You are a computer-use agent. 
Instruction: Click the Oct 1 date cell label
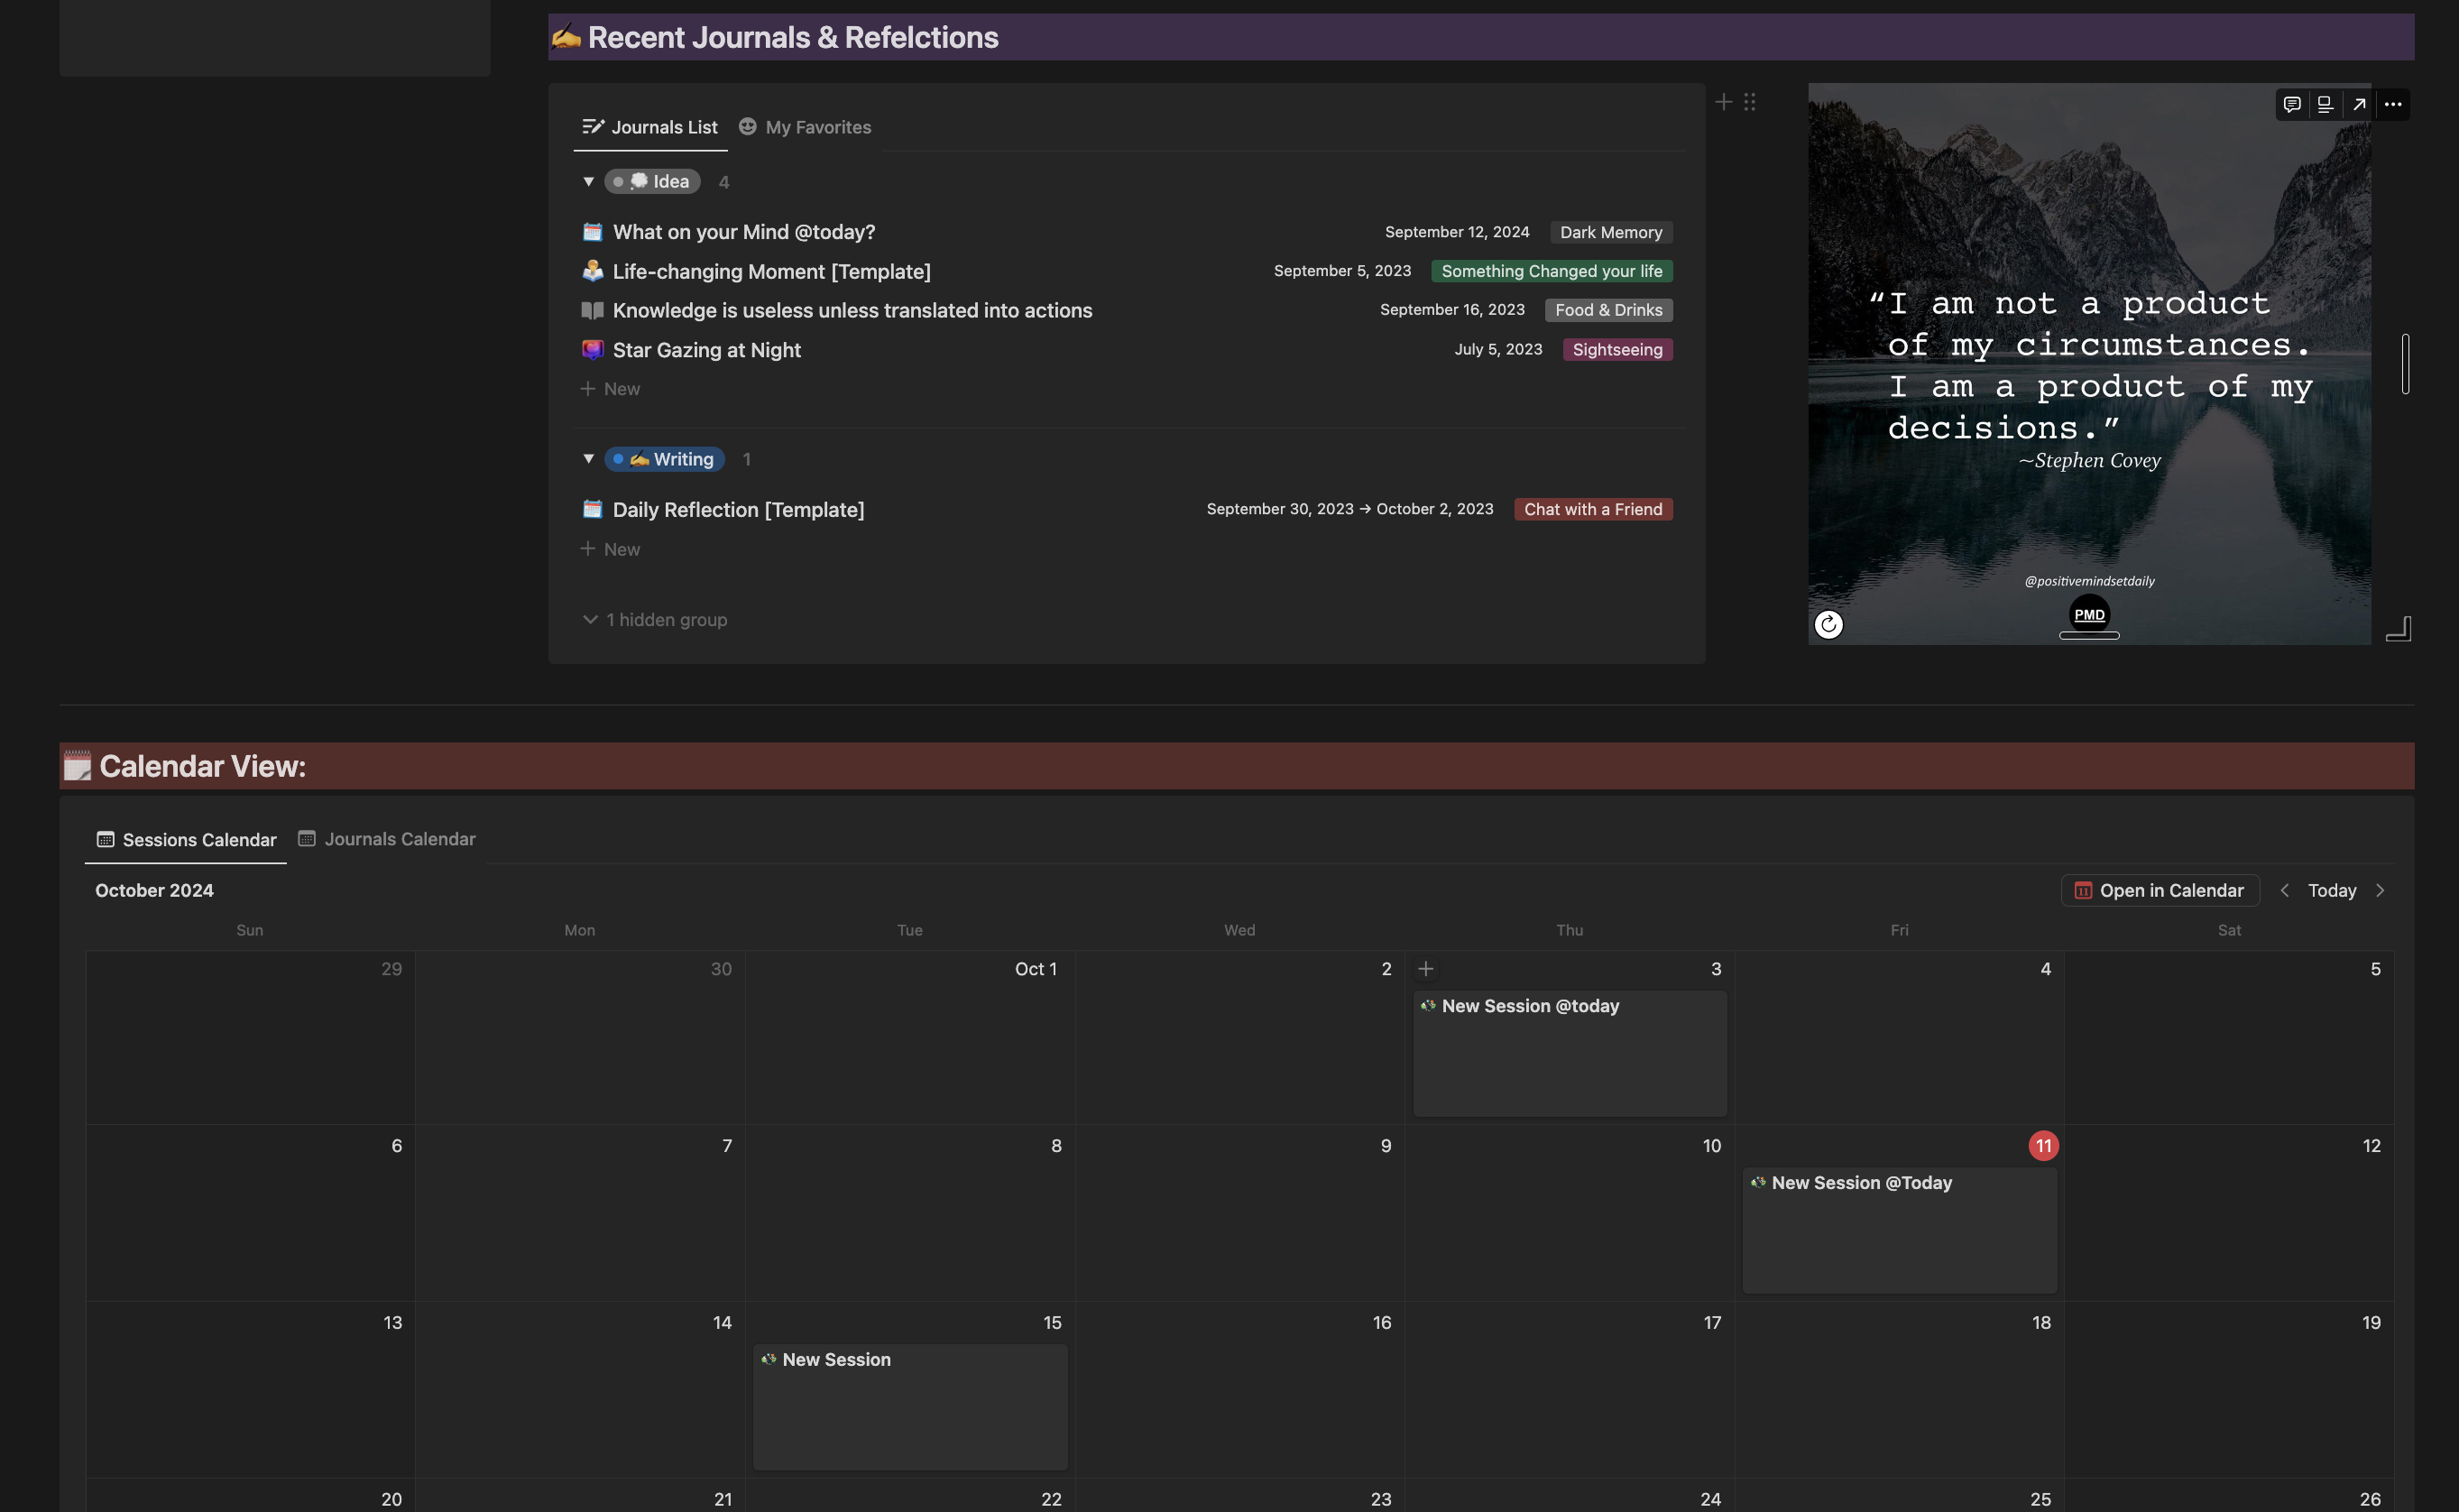point(1036,969)
